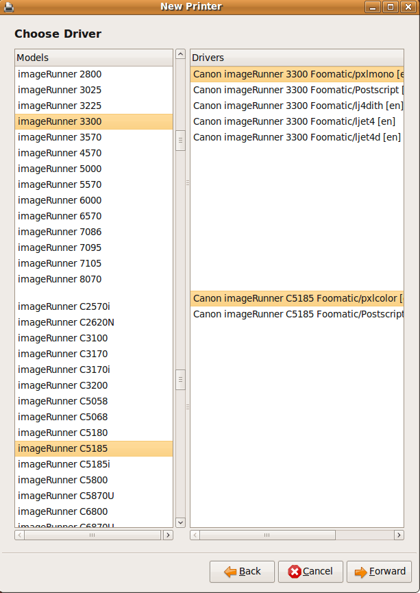The width and height of the screenshot is (420, 593).
Task: Choose the imageRunner 3300 Foomatic/pxlmono driver
Action: [297, 74]
